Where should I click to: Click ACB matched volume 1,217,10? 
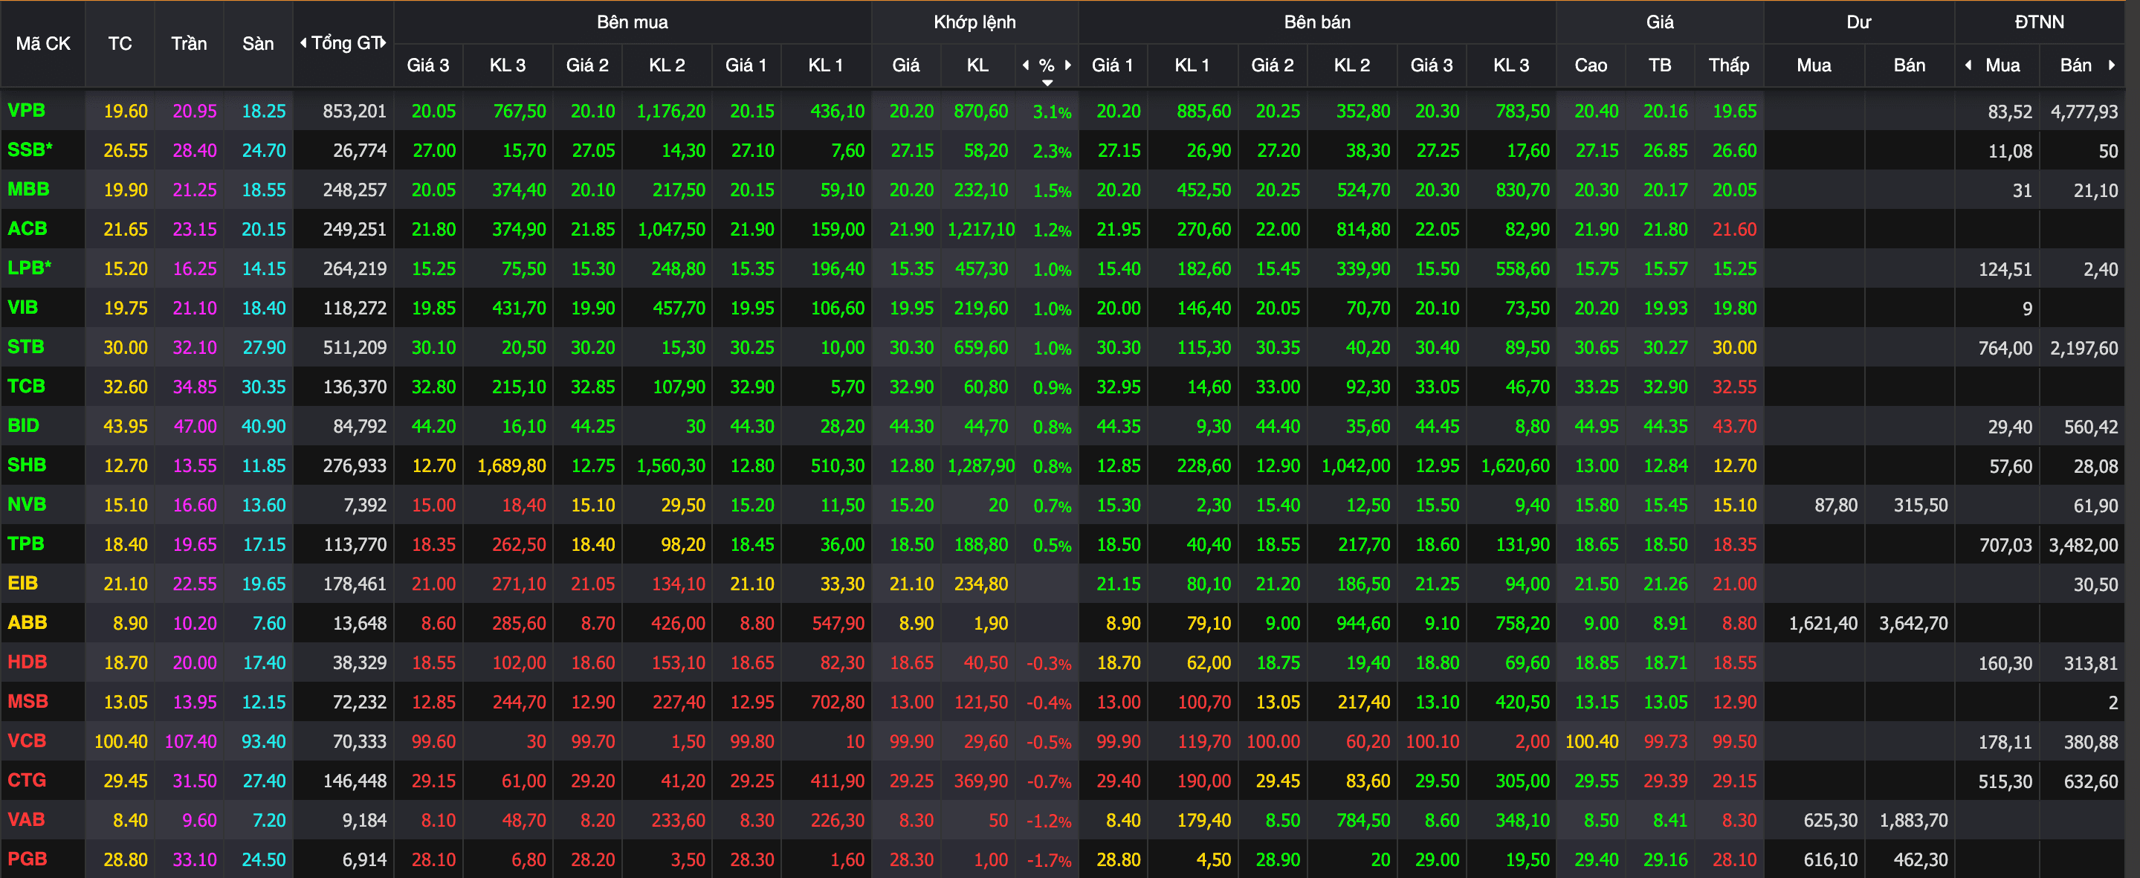981,229
